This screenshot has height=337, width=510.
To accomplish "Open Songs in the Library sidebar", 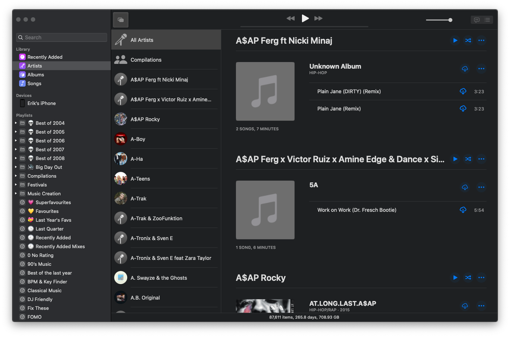I will pos(62,83).
